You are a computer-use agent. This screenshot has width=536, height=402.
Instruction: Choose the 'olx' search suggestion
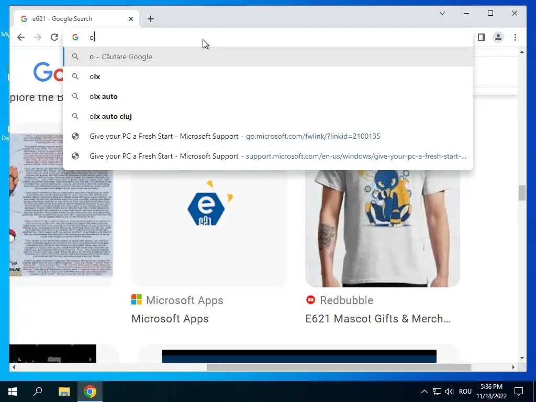(x=269, y=76)
